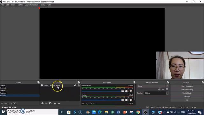This screenshot has height=115, width=204.
Task: Open Excel from taskbar
Action: pyautogui.click(x=113, y=112)
